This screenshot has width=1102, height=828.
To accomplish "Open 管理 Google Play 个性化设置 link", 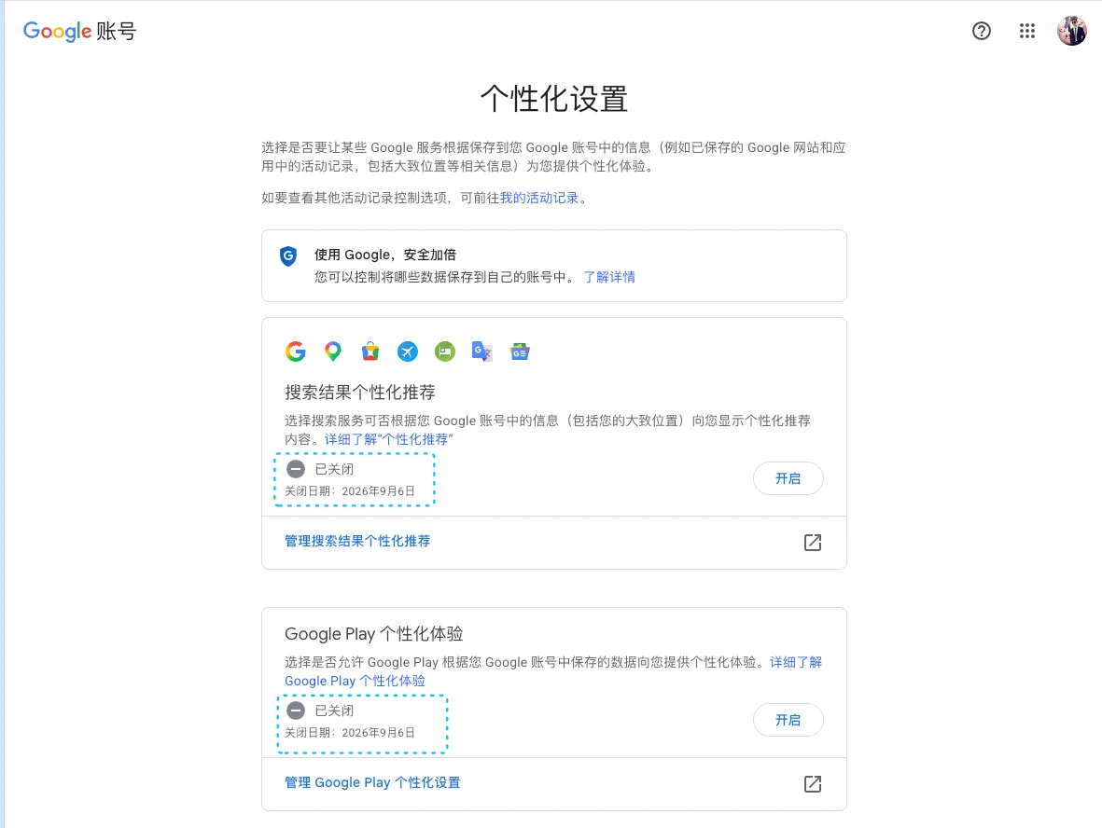I will click(x=372, y=782).
